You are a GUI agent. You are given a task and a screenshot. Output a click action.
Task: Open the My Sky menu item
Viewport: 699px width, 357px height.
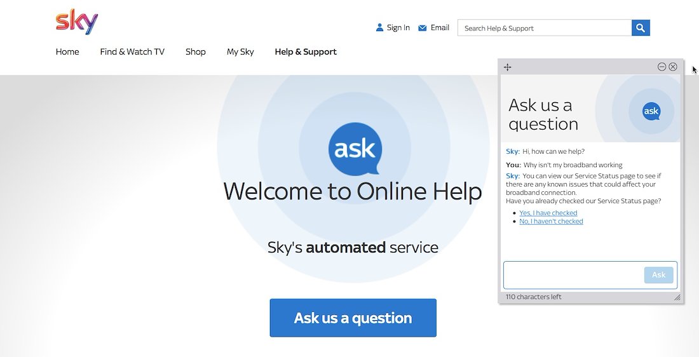pyautogui.click(x=240, y=51)
